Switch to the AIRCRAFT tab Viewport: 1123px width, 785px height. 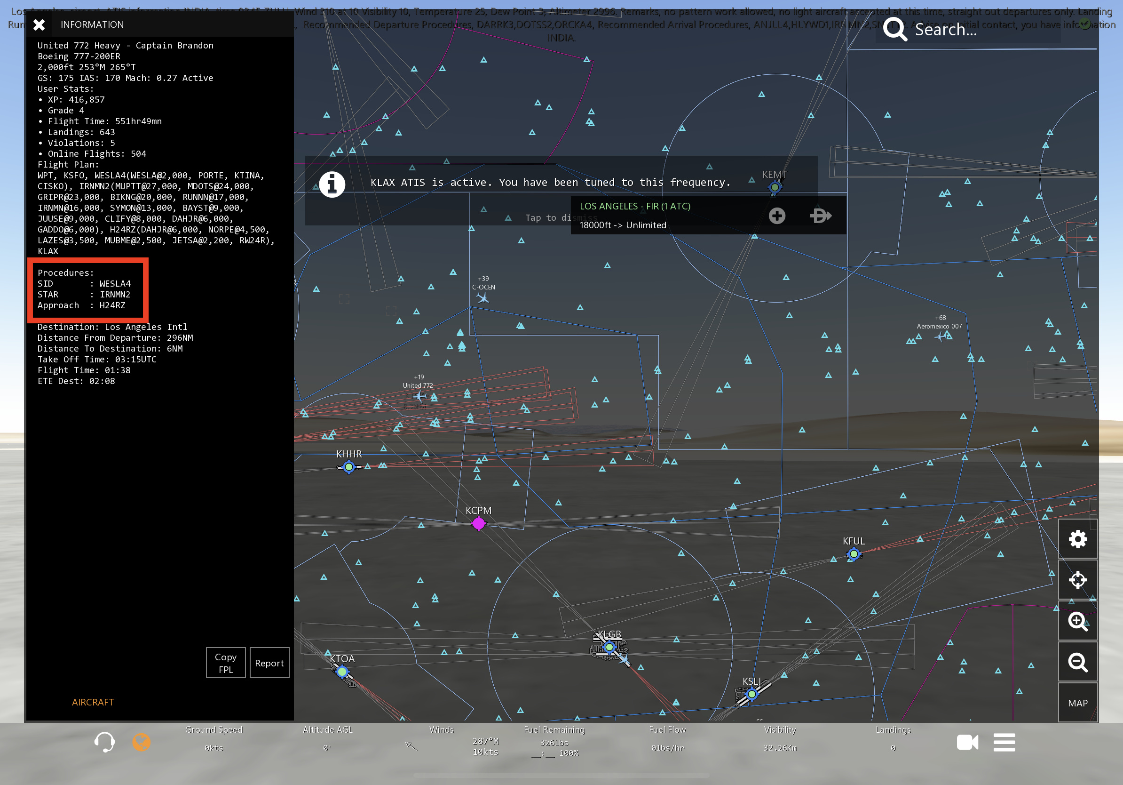pyautogui.click(x=93, y=702)
